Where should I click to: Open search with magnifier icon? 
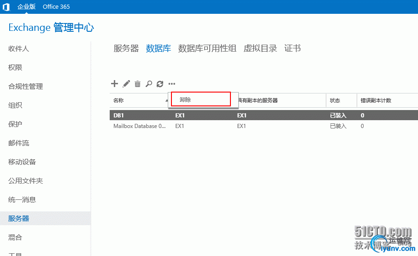148,84
